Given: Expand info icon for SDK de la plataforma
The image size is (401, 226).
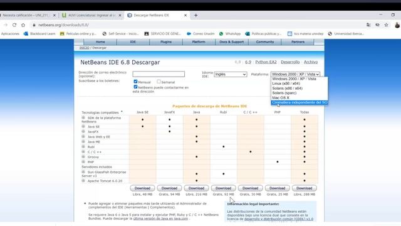Looking at the screenshot, I should click(x=83, y=117).
